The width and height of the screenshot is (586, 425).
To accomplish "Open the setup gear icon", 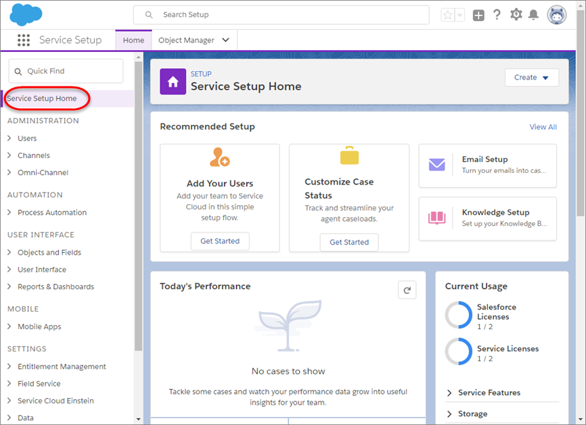I will [516, 15].
